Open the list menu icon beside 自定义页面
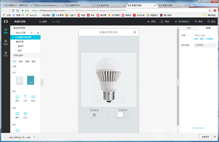Screen dimensions: 219x142 pyautogui.click(x=38, y=33)
